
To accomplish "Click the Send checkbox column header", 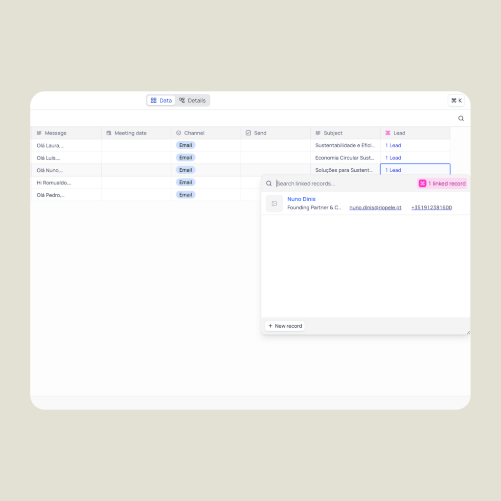I will click(x=260, y=133).
